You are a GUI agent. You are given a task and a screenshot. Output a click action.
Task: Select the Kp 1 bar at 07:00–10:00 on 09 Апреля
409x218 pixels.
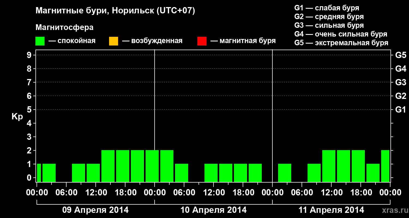[79, 173]
